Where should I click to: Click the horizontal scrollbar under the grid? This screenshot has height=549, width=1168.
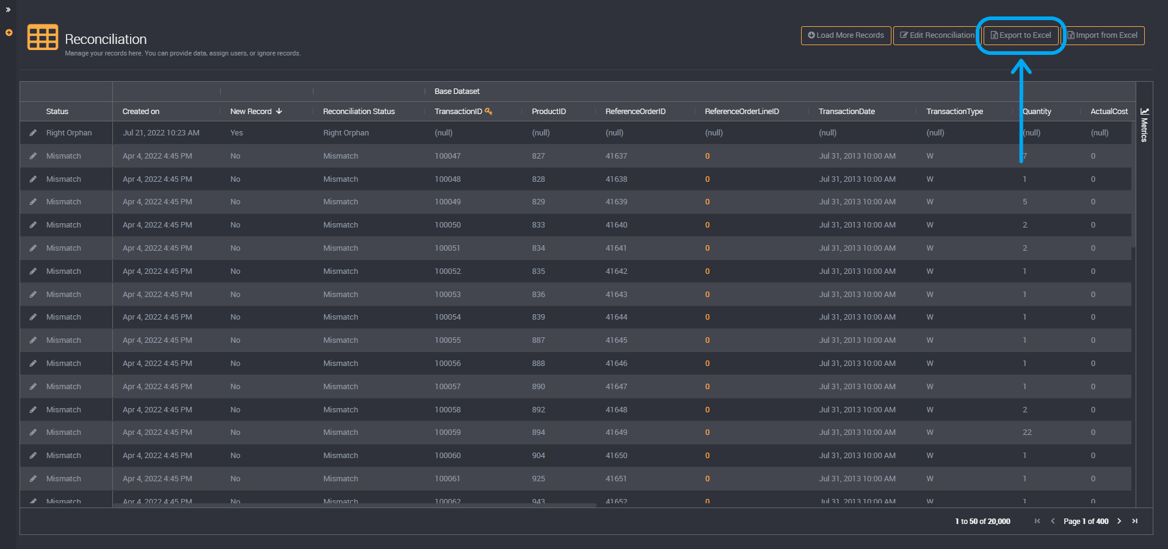(354, 505)
